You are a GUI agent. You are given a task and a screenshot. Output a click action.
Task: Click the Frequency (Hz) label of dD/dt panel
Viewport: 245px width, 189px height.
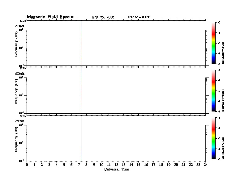click(16, 92)
